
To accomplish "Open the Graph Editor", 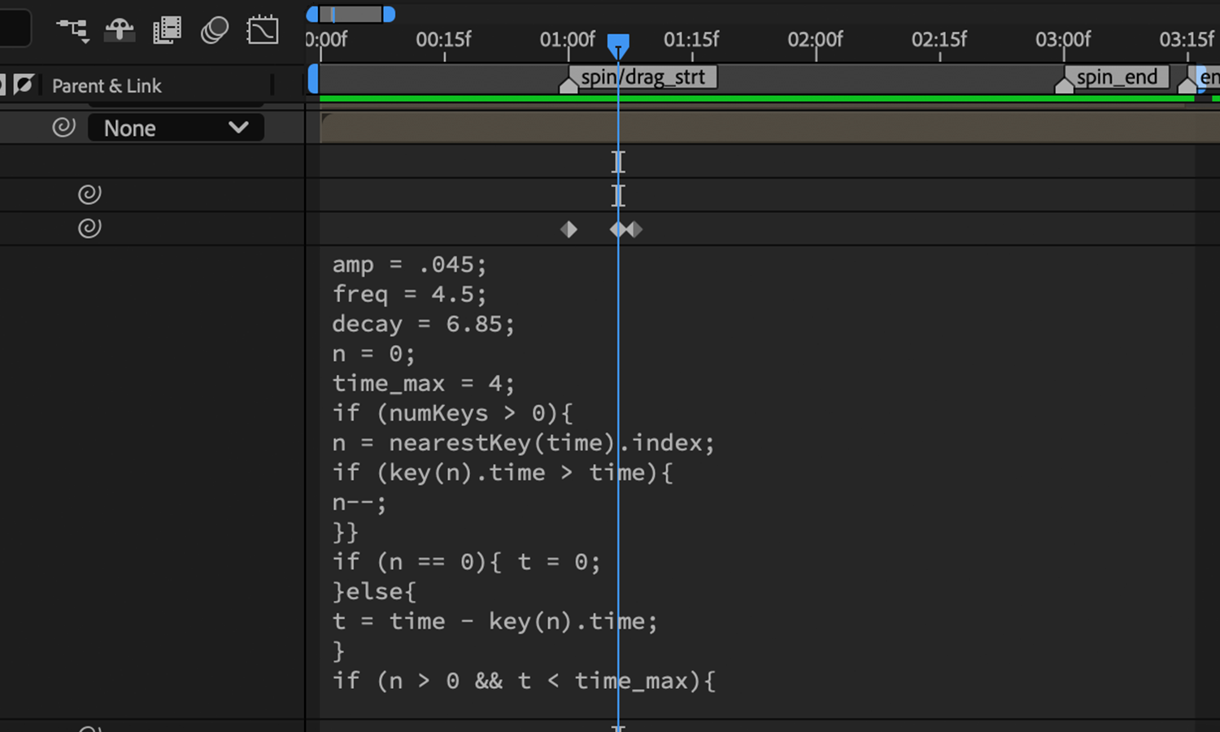I will click(263, 30).
